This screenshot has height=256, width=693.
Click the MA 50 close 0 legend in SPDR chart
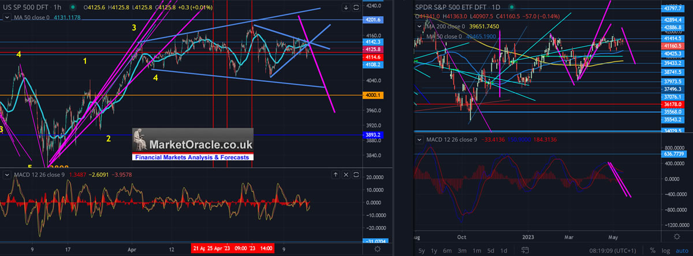pos(445,37)
